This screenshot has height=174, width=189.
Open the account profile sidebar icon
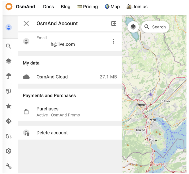9,27
